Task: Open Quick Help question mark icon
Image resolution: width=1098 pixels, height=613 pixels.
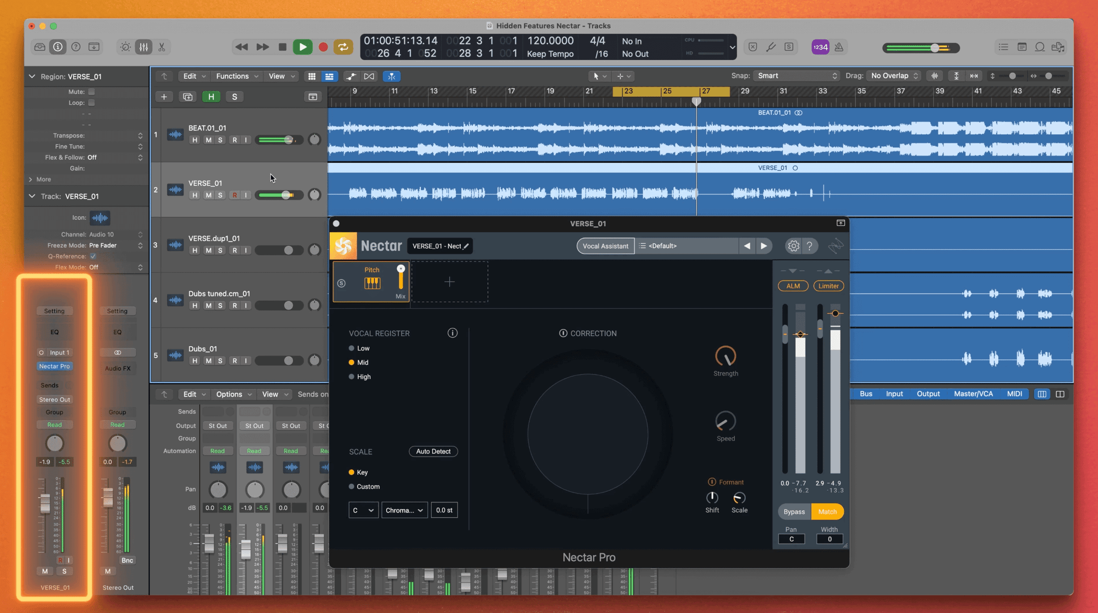Action: 76,47
